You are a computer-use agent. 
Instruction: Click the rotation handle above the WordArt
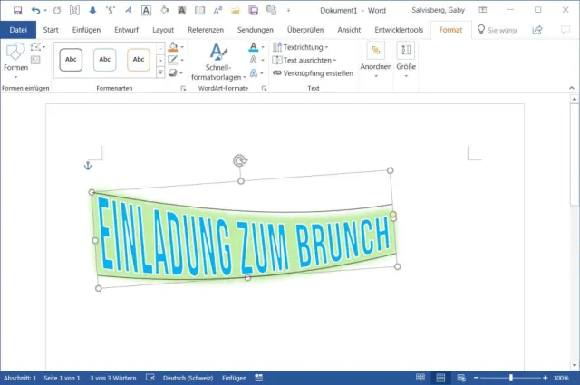click(x=239, y=161)
